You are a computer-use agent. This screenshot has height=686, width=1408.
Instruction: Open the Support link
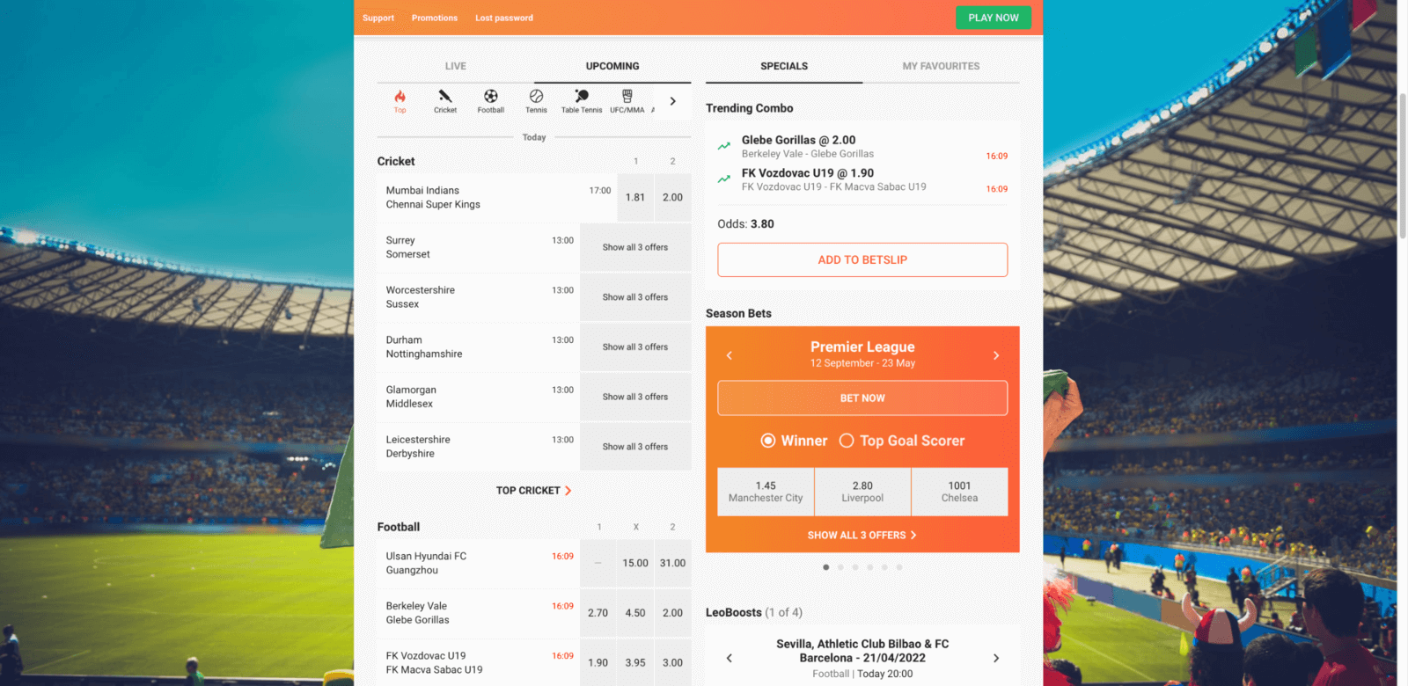(378, 18)
